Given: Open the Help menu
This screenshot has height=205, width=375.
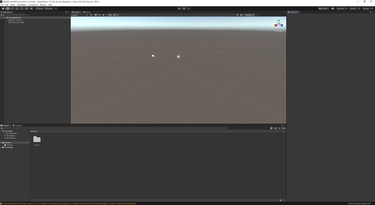Looking at the screenshot, I should 50,5.
